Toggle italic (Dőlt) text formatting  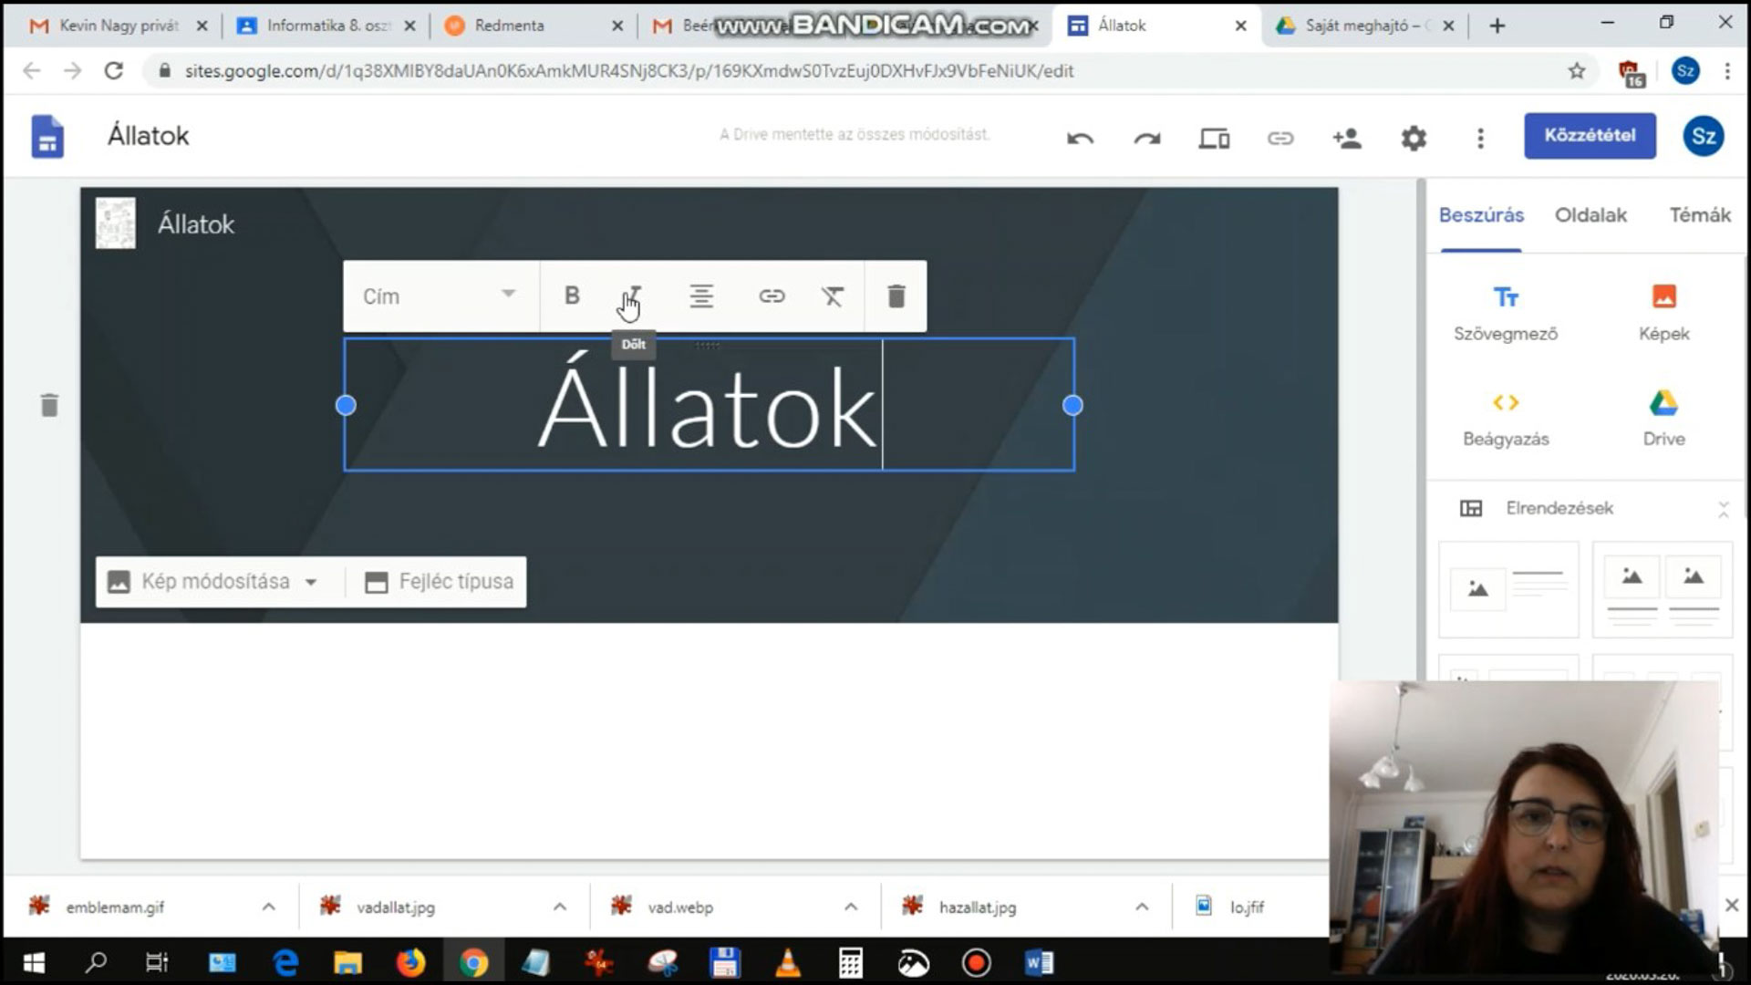(633, 295)
